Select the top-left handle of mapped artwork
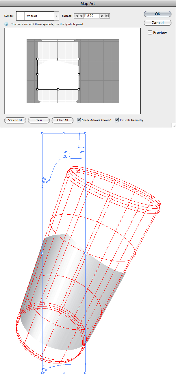 38,59
